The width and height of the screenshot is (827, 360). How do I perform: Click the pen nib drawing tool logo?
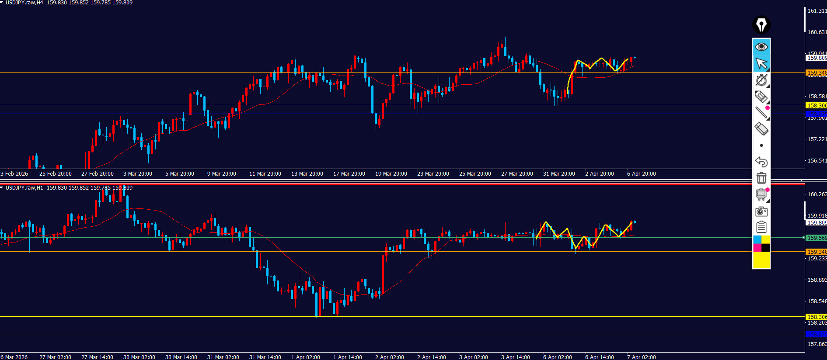point(761,25)
